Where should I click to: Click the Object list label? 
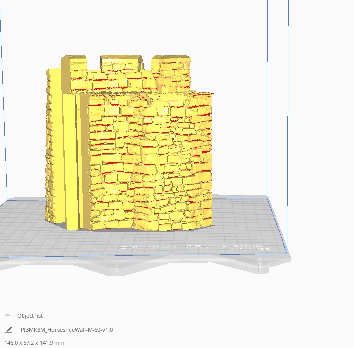point(30,316)
